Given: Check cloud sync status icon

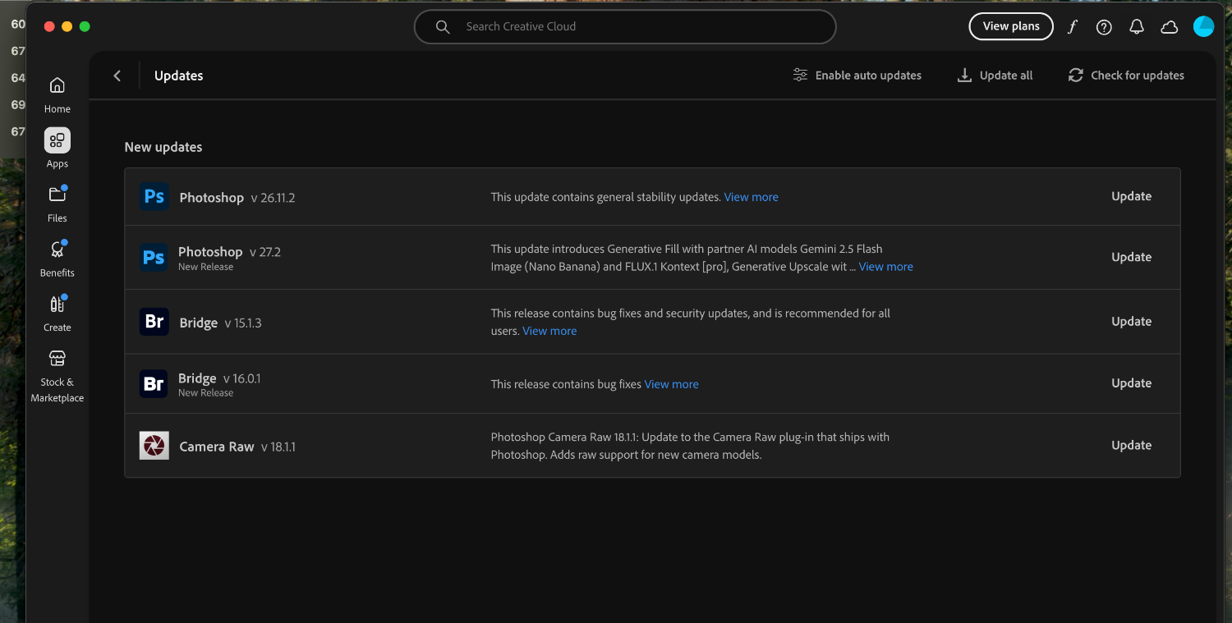Looking at the screenshot, I should [1169, 27].
